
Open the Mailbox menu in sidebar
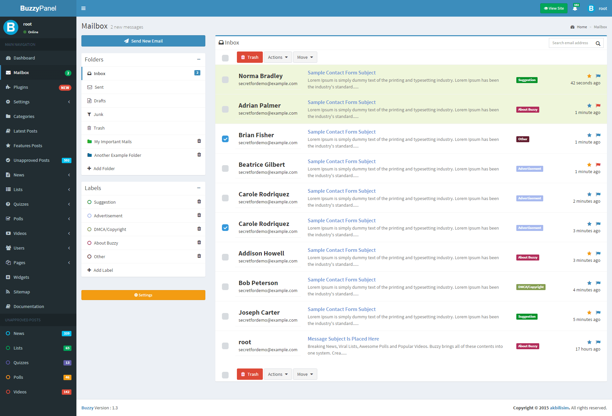[21, 72]
